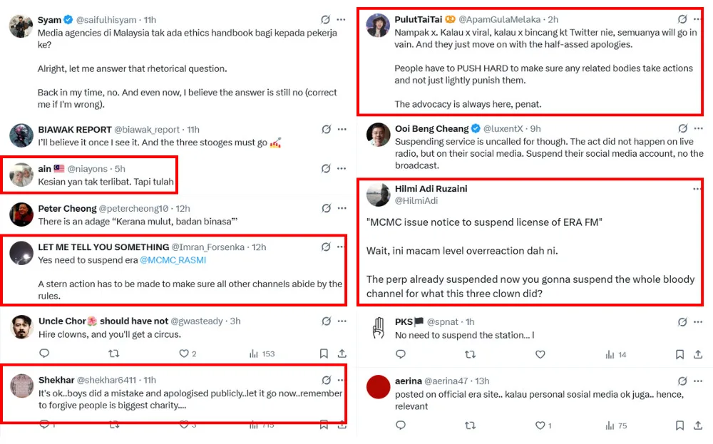Open more options for Peter Cheong's tweet
The height and width of the screenshot is (444, 713).
(x=342, y=209)
